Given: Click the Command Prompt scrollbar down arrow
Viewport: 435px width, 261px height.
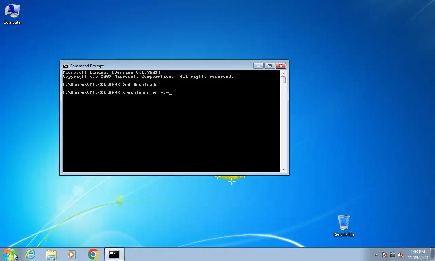Looking at the screenshot, I should (x=283, y=169).
